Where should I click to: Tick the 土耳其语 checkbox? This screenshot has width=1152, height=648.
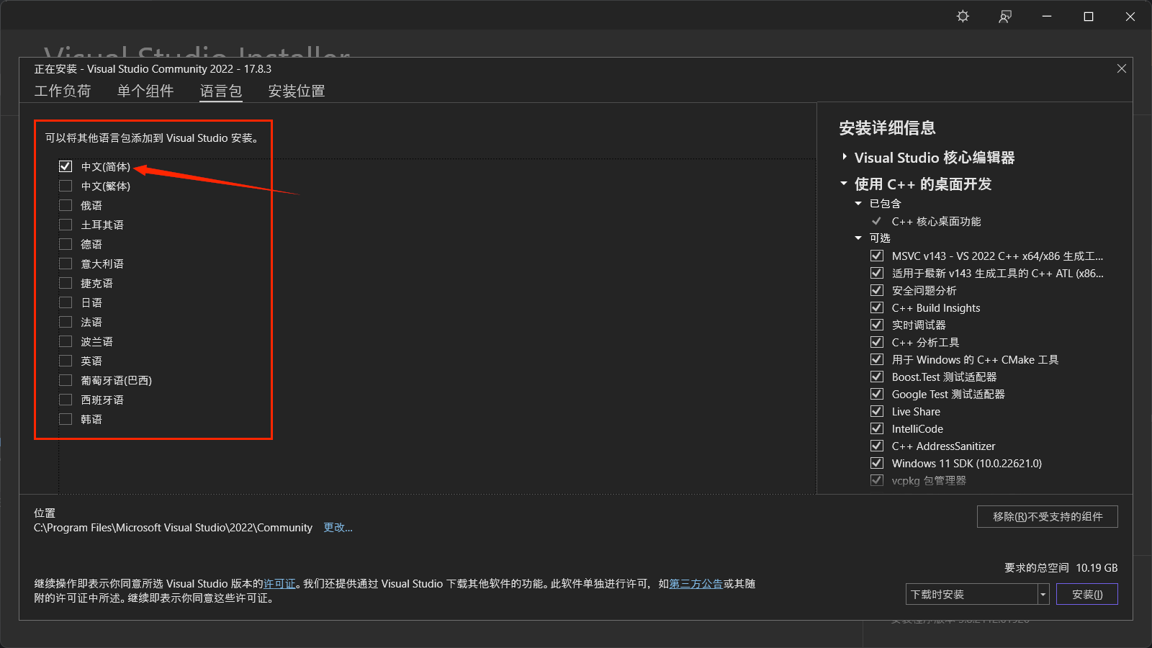click(x=66, y=225)
